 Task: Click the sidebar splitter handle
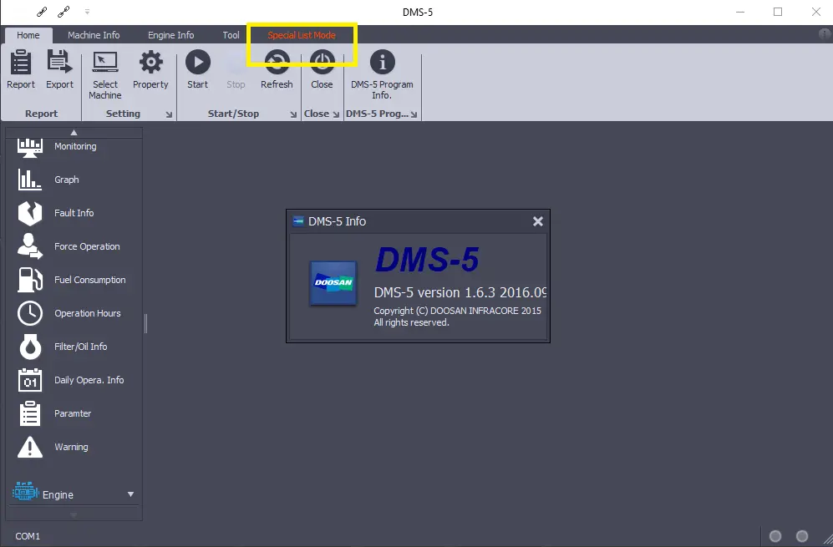click(x=145, y=323)
